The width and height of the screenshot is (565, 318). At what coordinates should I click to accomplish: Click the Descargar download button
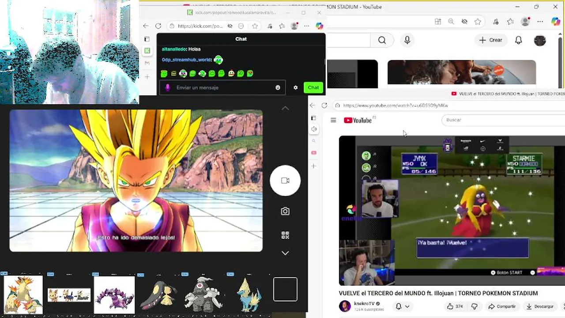click(540, 306)
